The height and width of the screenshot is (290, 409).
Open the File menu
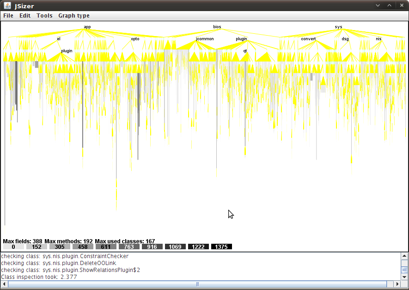[8, 16]
